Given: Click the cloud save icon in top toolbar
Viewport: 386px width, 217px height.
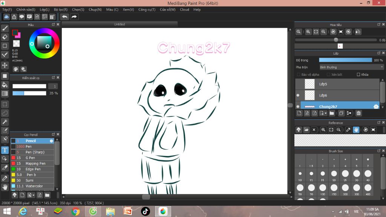Looking at the screenshot, I should 6,17.
